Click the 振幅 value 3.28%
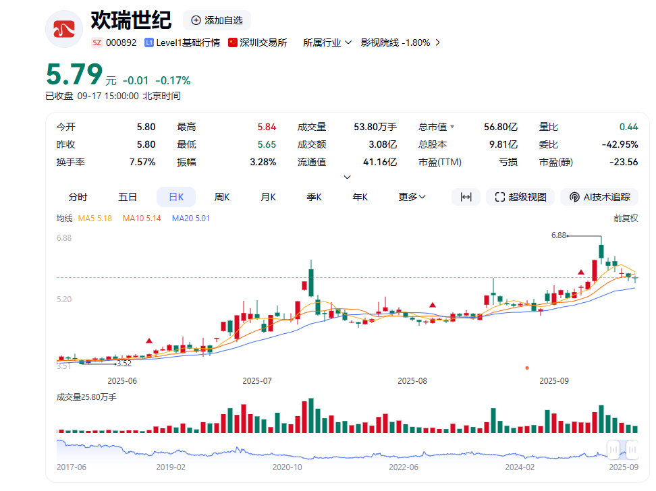This screenshot has height=491, width=656. click(x=263, y=162)
